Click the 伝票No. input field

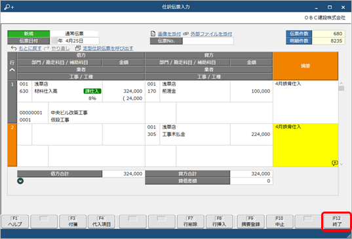(208, 41)
